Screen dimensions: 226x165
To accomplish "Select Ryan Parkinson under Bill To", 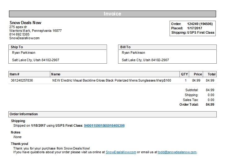I will tap(134, 53).
